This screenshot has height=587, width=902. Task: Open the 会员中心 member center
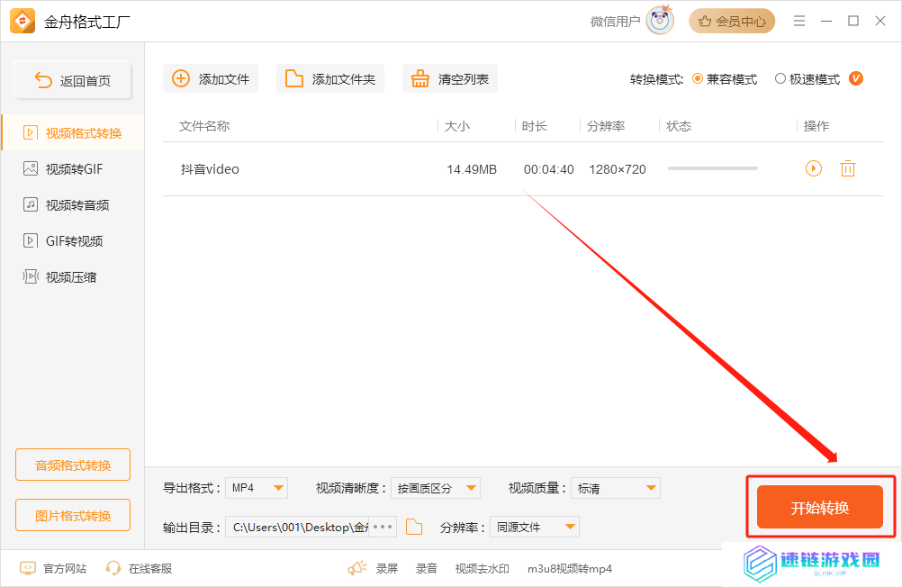[732, 22]
